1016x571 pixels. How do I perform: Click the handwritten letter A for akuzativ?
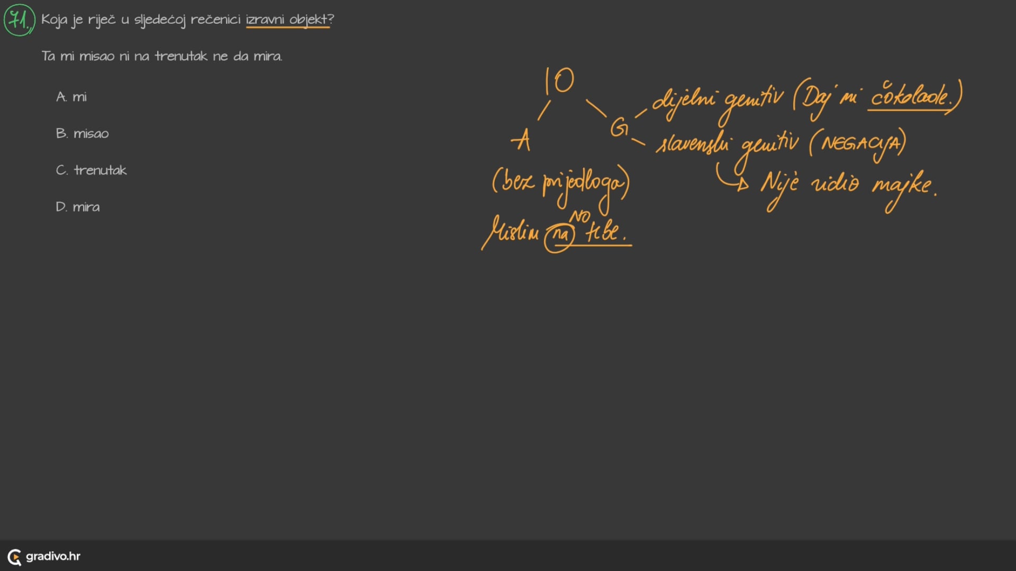[x=521, y=140]
